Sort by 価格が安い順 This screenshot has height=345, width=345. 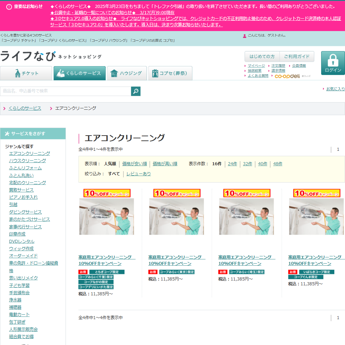click(x=135, y=164)
